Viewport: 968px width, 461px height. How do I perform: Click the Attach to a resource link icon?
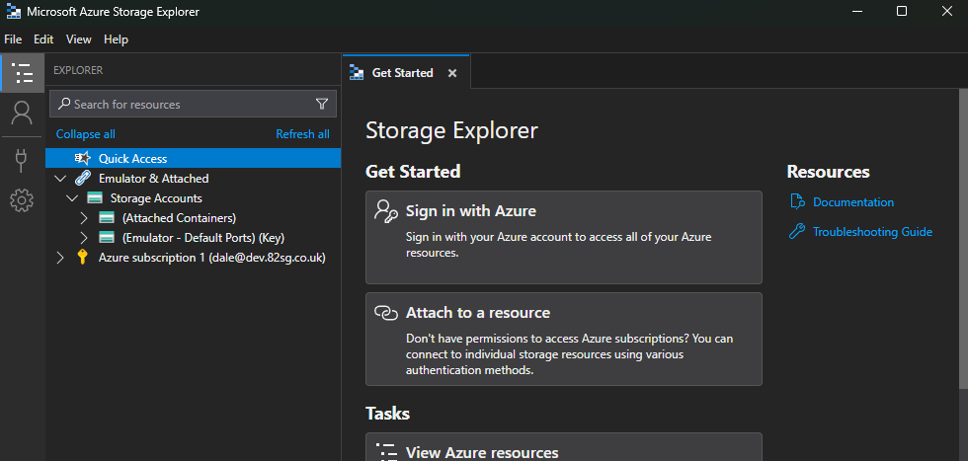pyautogui.click(x=386, y=313)
